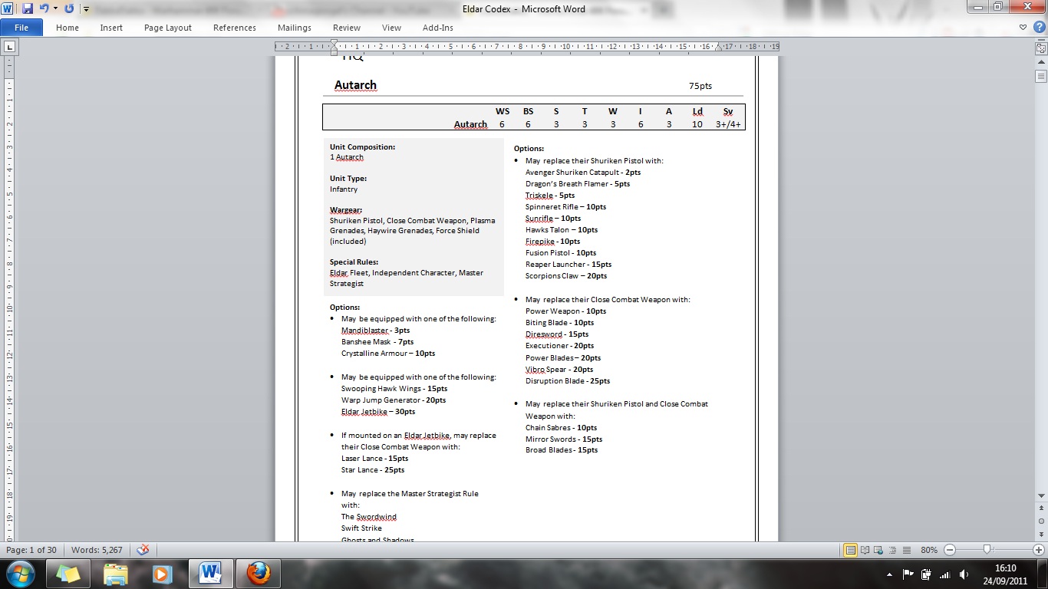Undo the last action
This screenshot has width=1048, height=589.
(x=44, y=8)
